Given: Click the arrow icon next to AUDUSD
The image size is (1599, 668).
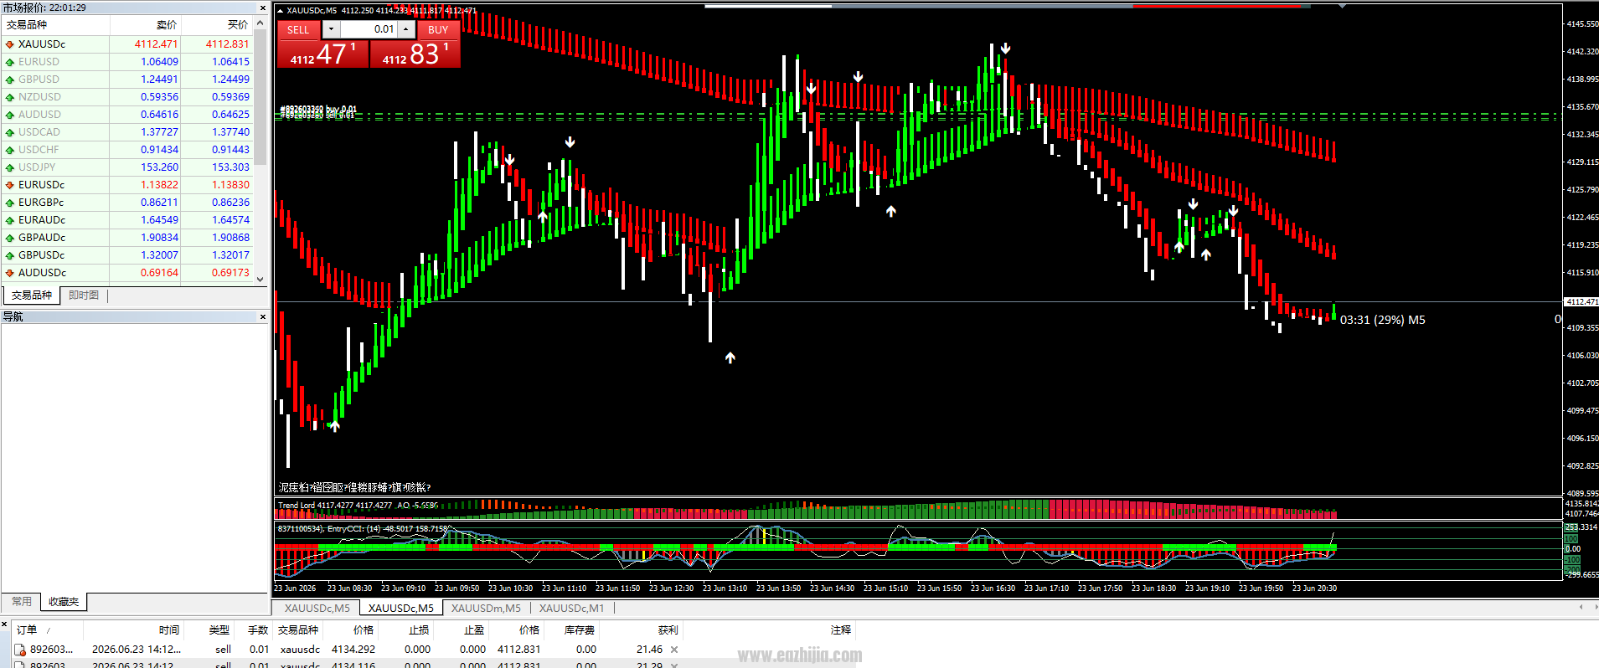Looking at the screenshot, I should [9, 115].
